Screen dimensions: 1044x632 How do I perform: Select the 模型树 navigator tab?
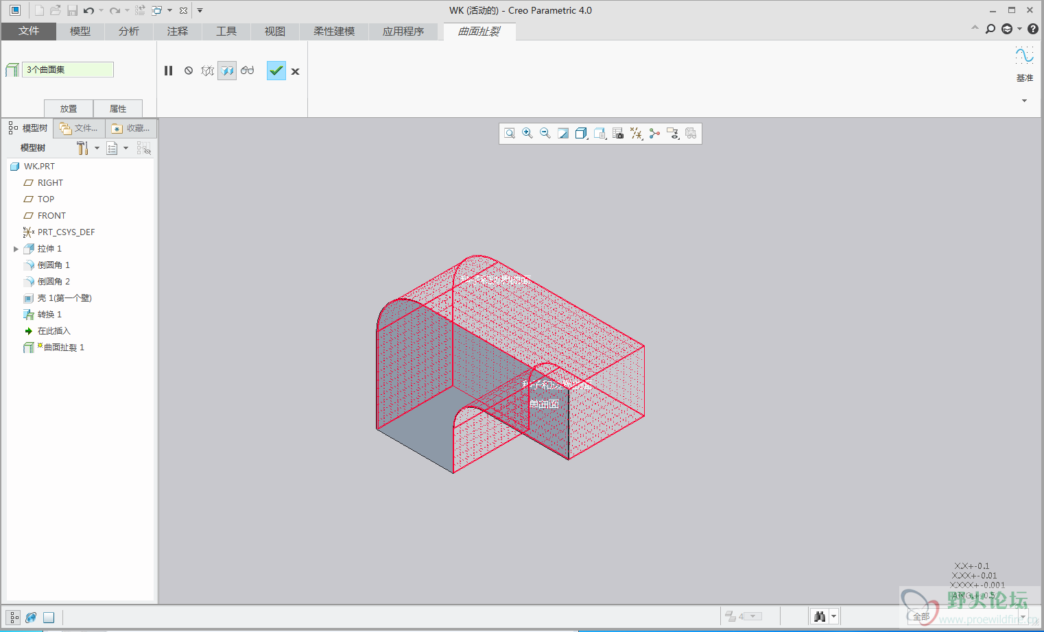[x=27, y=128]
